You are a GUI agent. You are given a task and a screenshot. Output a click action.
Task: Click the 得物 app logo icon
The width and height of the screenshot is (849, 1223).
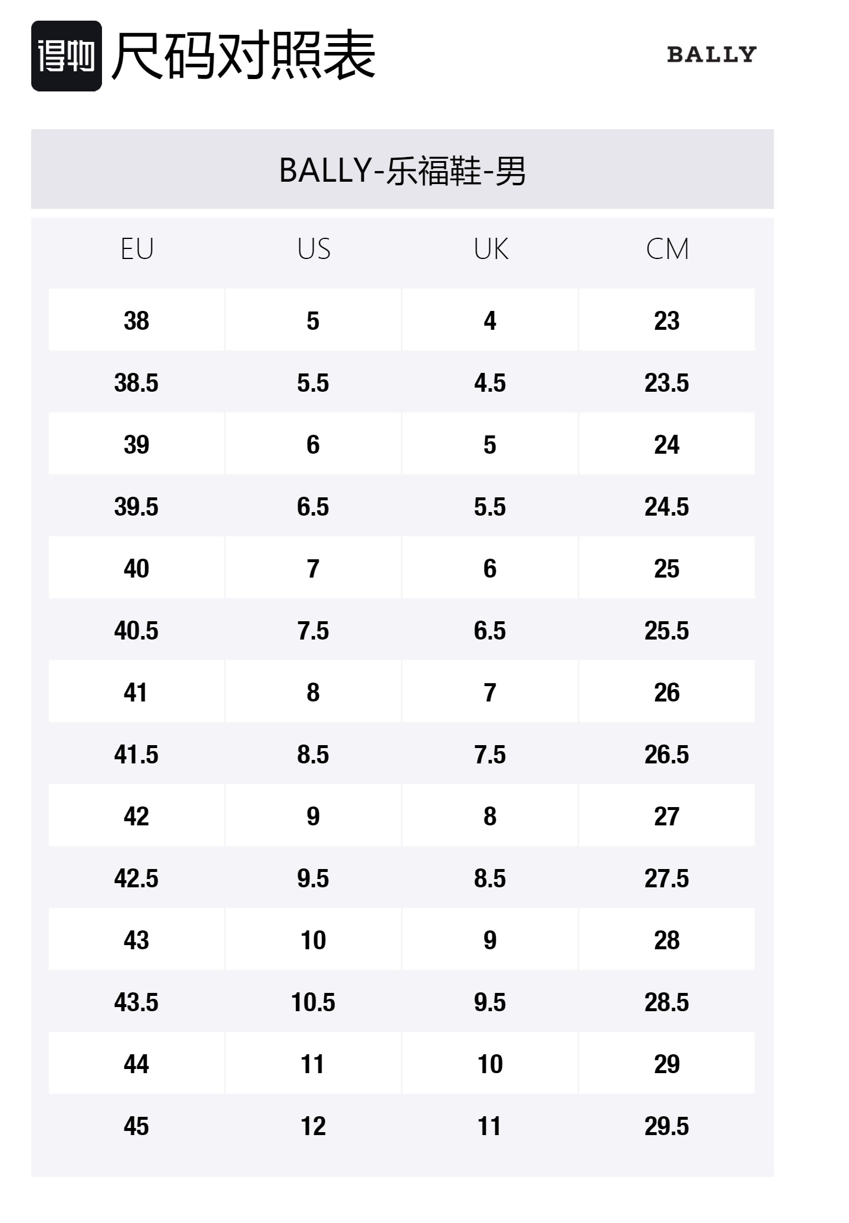click(x=66, y=56)
